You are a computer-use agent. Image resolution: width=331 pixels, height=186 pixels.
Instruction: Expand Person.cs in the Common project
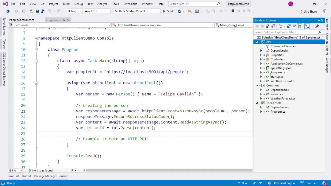tap(261, 94)
